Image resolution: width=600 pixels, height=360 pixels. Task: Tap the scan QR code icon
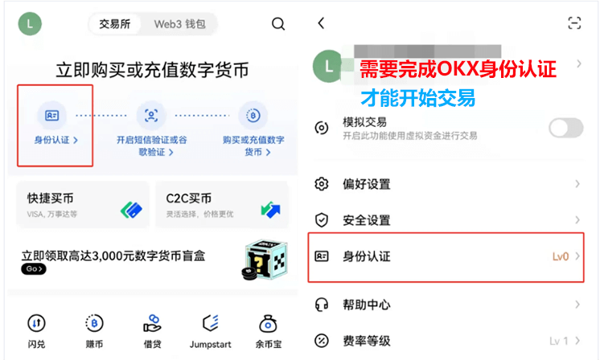[574, 23]
